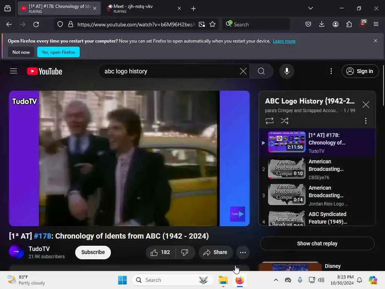Like the video with thumbs up
The width and height of the screenshot is (385, 289).
[x=161, y=252]
